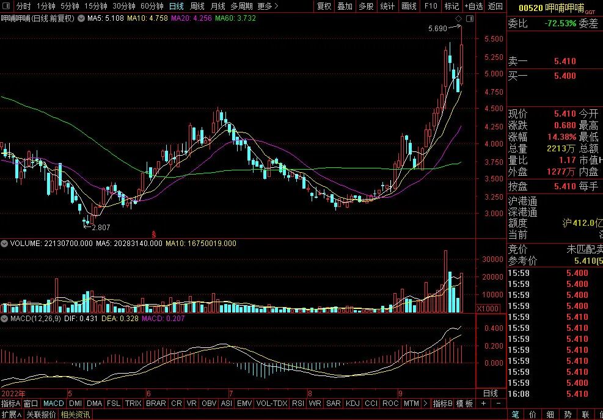
Task: Switch to the 分时 intraday view
Action: (x=23, y=6)
